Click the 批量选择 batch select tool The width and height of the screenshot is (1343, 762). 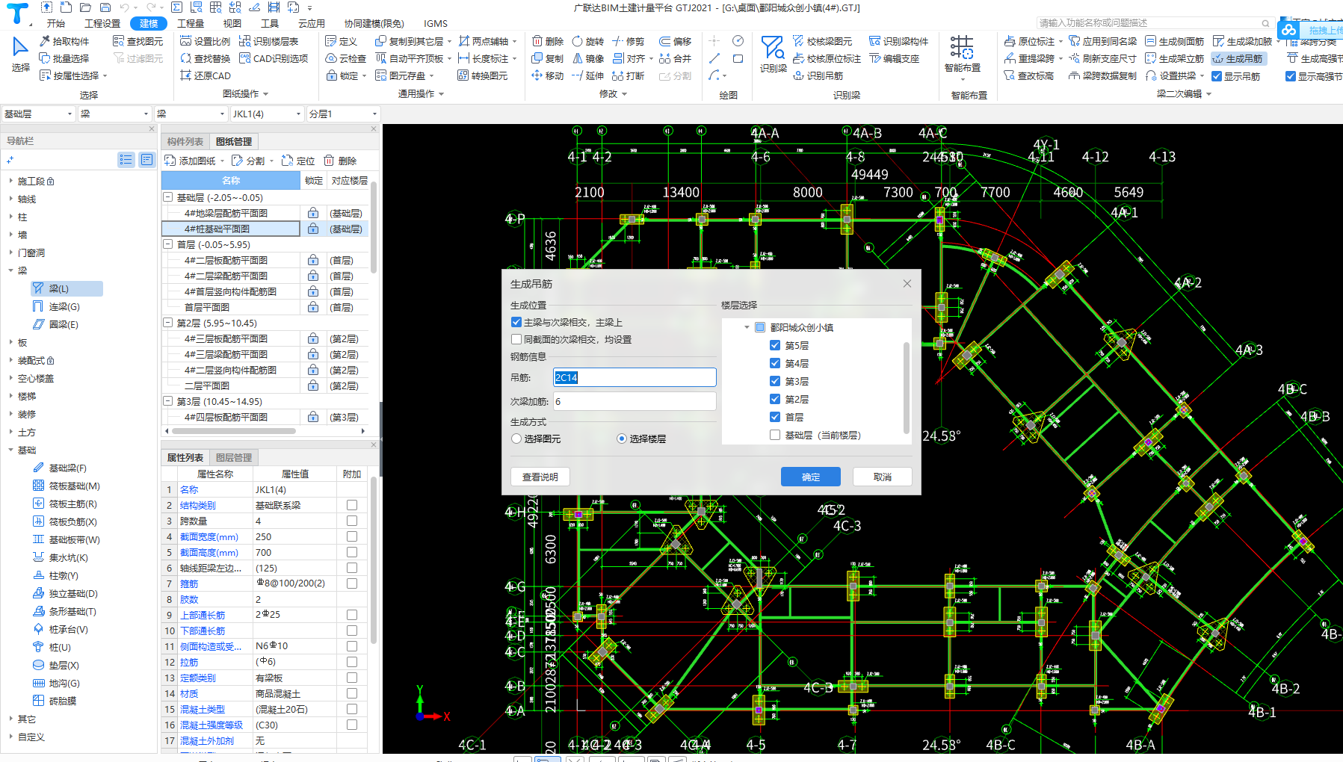(64, 58)
